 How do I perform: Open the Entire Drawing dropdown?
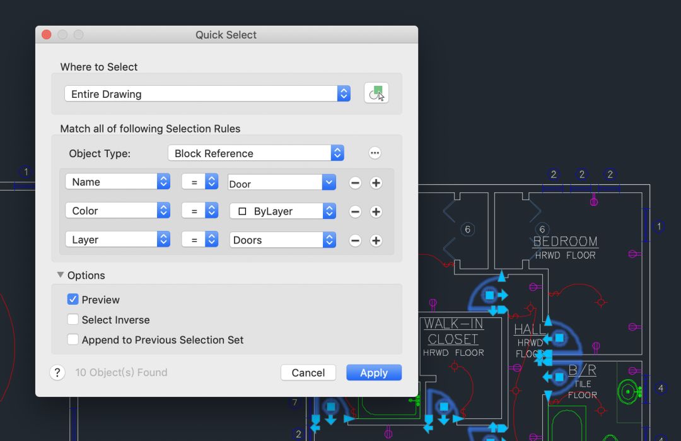click(x=207, y=94)
